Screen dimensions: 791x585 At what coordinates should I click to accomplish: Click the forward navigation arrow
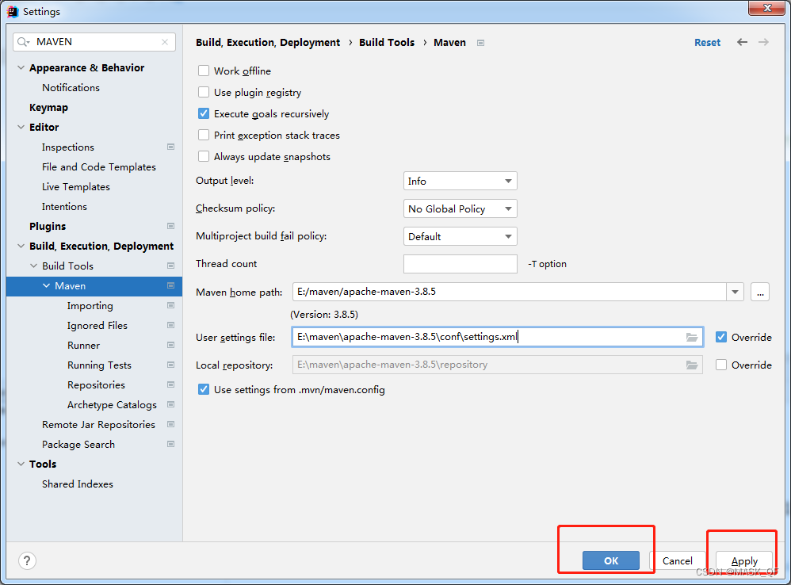pos(762,42)
